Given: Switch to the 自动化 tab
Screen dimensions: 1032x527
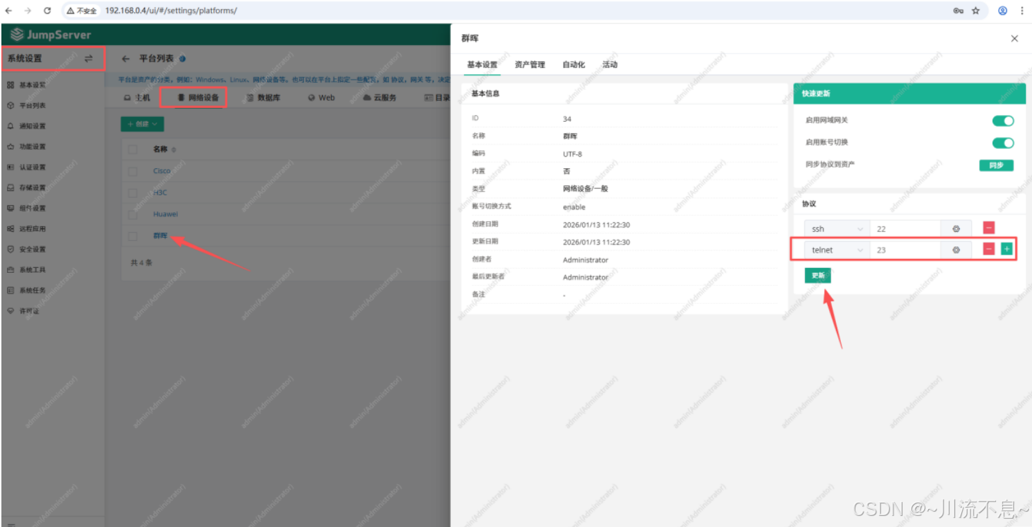Looking at the screenshot, I should (x=573, y=64).
